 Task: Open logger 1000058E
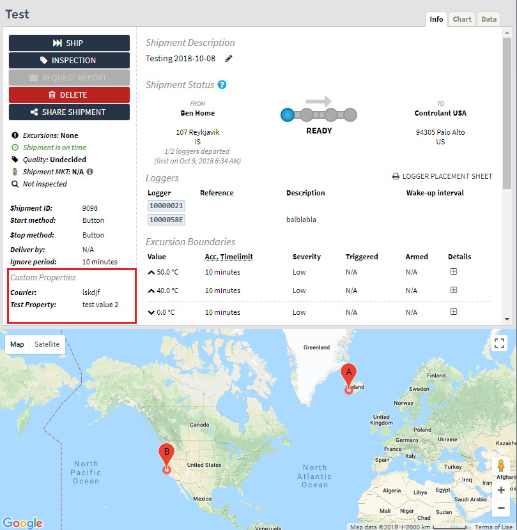pos(166,220)
